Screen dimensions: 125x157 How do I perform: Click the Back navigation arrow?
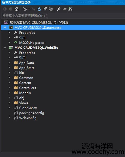[5, 9]
